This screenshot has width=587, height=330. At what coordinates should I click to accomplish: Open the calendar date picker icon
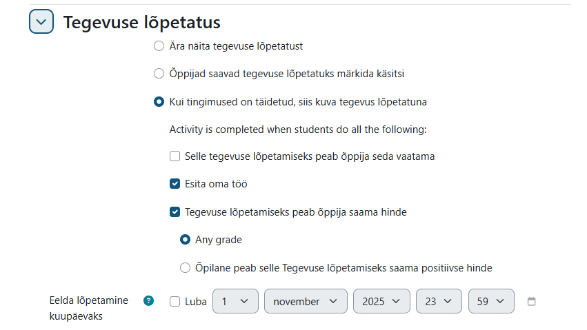coord(531,301)
